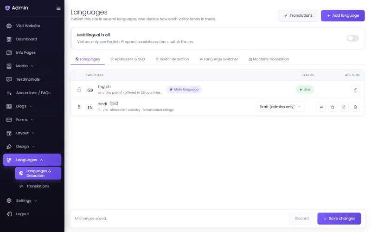Click the Visit Website globe icon

pos(9,26)
